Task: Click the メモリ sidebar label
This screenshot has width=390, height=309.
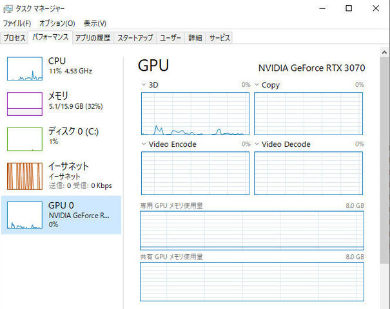Action: (x=58, y=96)
